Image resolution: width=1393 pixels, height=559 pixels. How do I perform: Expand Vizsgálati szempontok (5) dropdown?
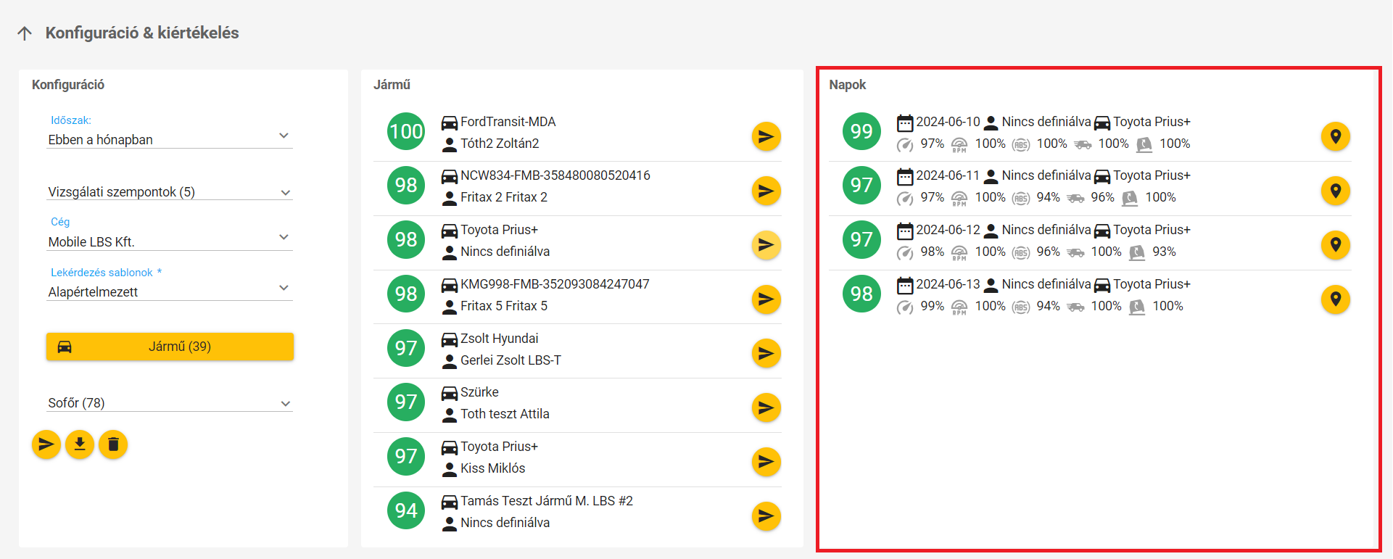point(169,192)
